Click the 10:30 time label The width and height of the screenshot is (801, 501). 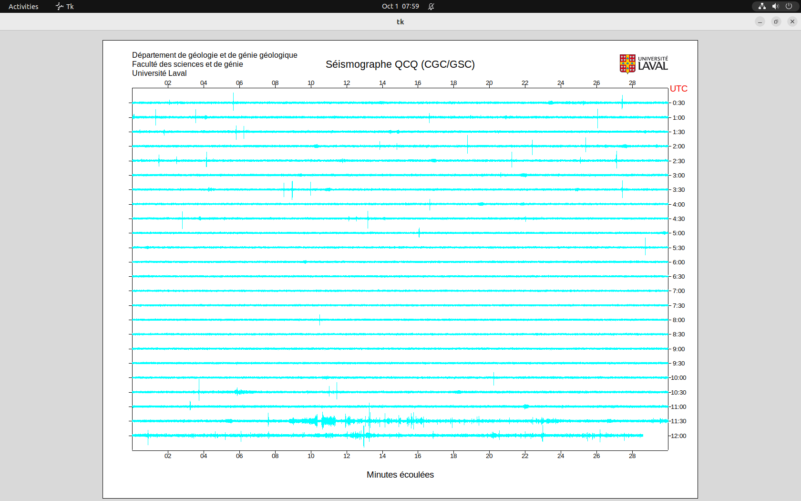tap(678, 393)
